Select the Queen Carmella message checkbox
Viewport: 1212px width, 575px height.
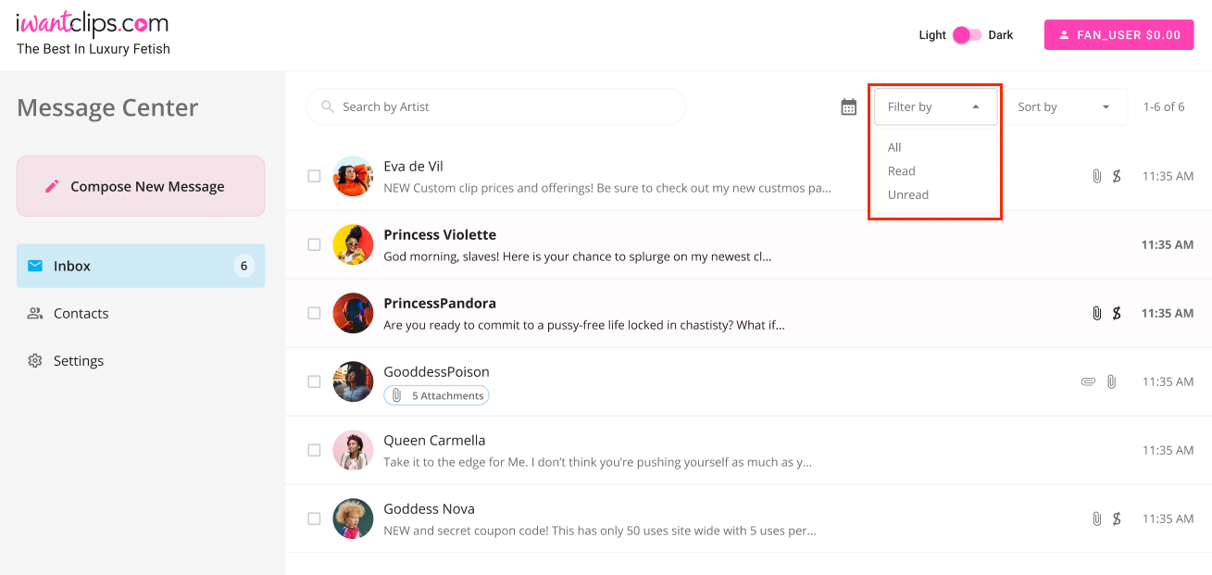coord(314,450)
